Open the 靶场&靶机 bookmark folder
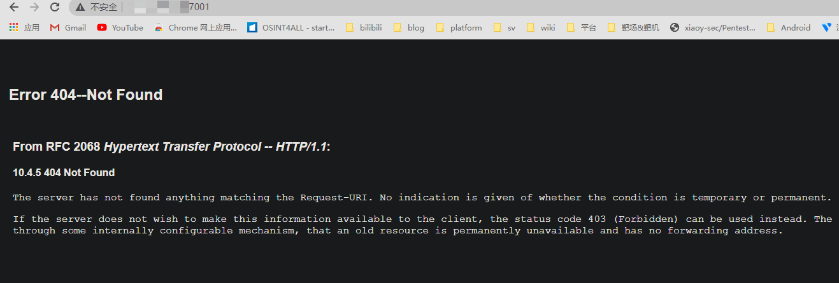This screenshot has width=839, height=283. coord(633,27)
